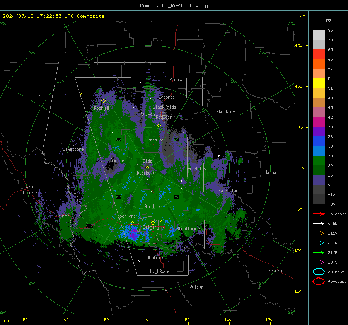Click the Composite_Reflectivity title
This screenshot has height=325, width=348.
tap(174, 6)
